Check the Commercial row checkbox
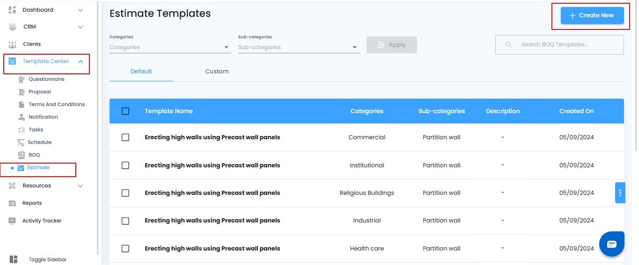Viewport: 639px width, 265px height. pos(125,137)
